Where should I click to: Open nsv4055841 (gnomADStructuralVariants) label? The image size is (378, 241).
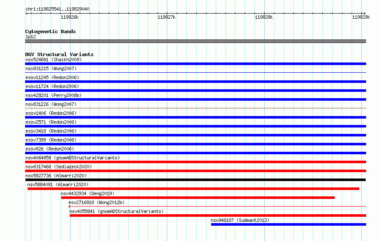[x=116, y=211]
